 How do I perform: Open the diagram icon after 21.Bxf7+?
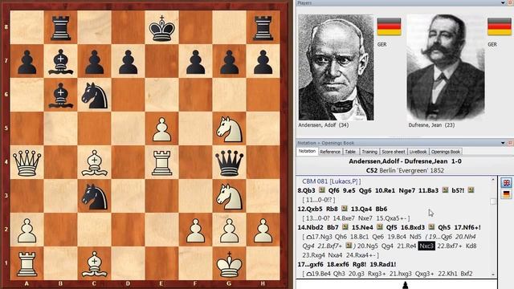(x=349, y=246)
